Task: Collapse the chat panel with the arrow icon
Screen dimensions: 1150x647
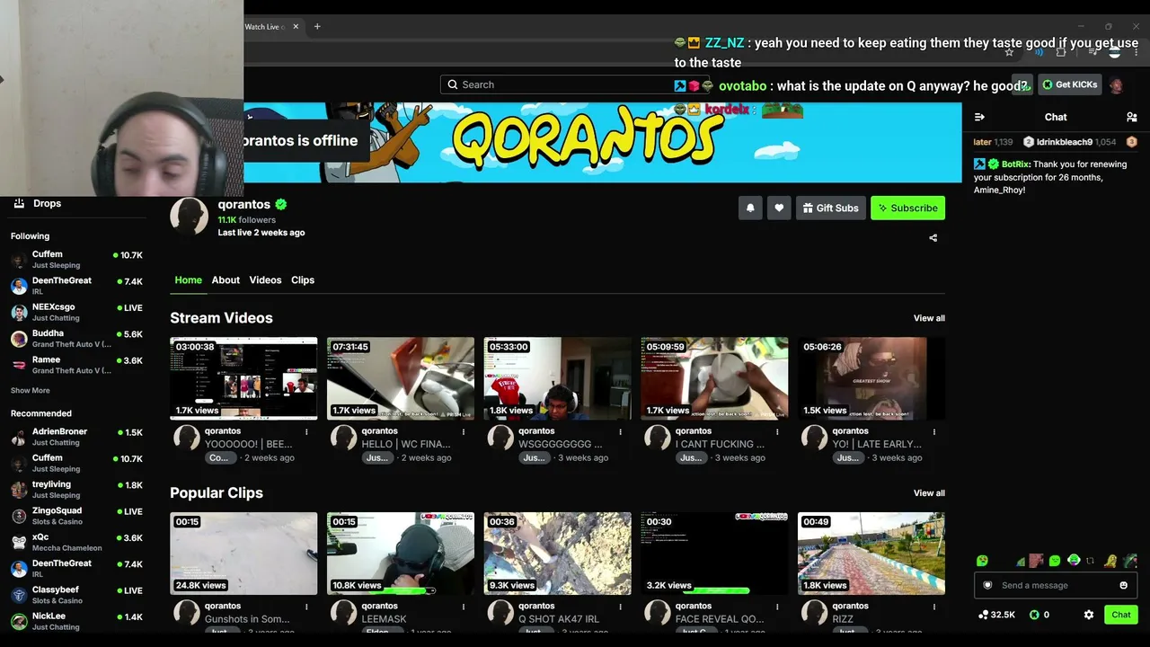Action: (x=979, y=117)
